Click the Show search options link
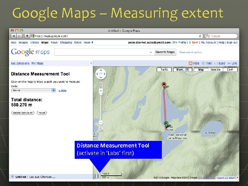Viewport: 248px width, 186px height. (190, 52)
